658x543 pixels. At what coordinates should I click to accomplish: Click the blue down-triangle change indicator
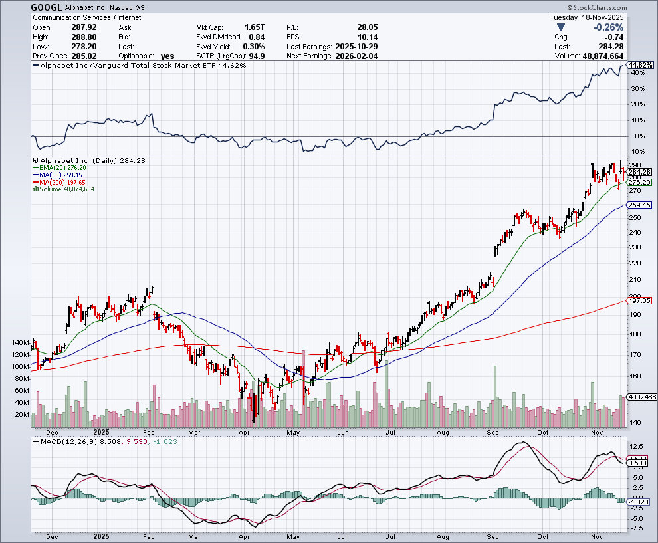(x=562, y=27)
